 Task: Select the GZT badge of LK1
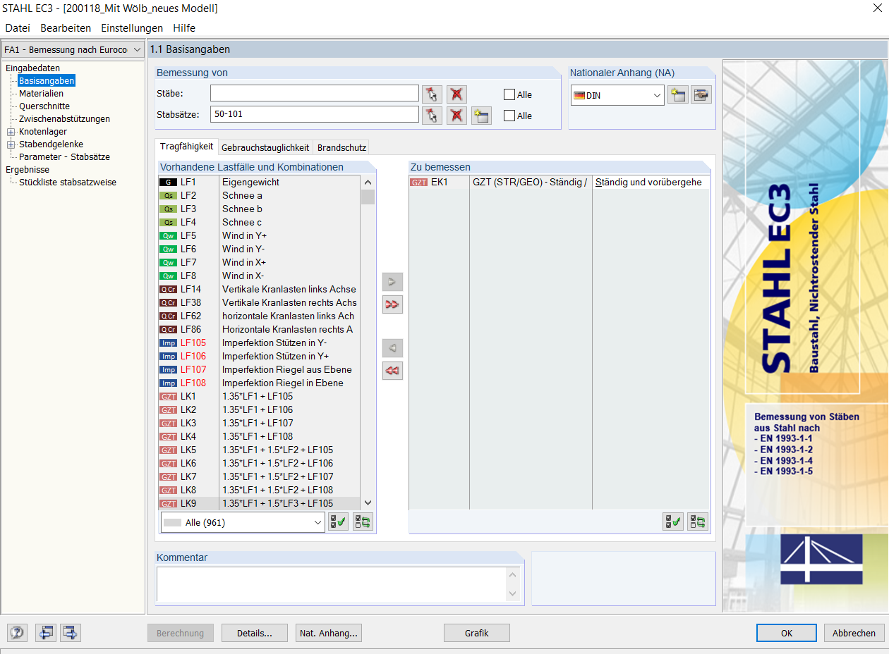168,397
